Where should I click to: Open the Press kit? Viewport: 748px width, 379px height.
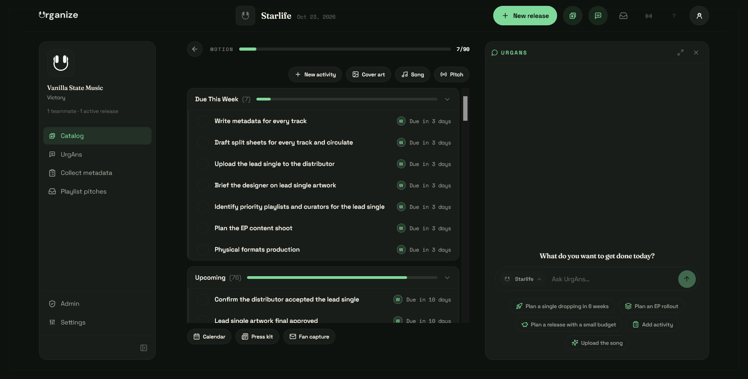coord(257,337)
